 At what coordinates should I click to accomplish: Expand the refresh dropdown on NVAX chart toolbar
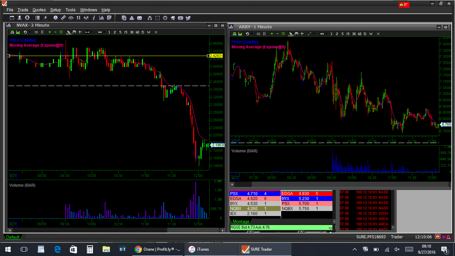click(29, 32)
